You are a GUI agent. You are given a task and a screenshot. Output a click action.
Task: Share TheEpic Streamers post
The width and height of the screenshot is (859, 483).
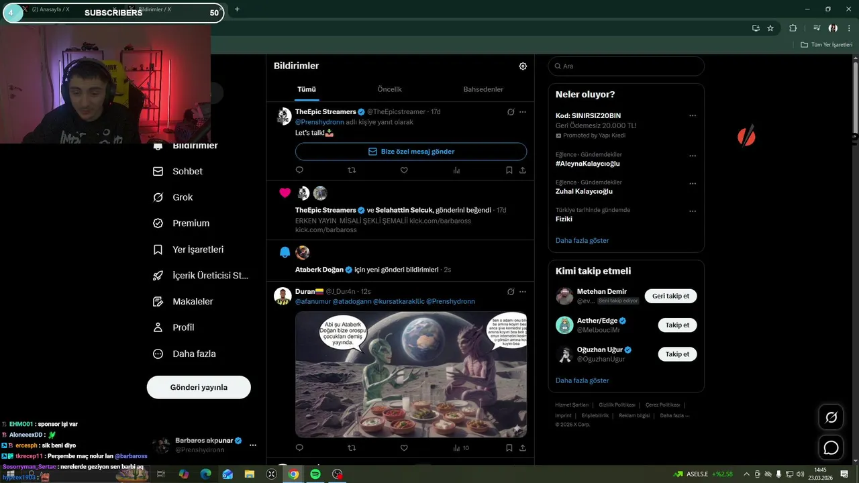(523, 170)
